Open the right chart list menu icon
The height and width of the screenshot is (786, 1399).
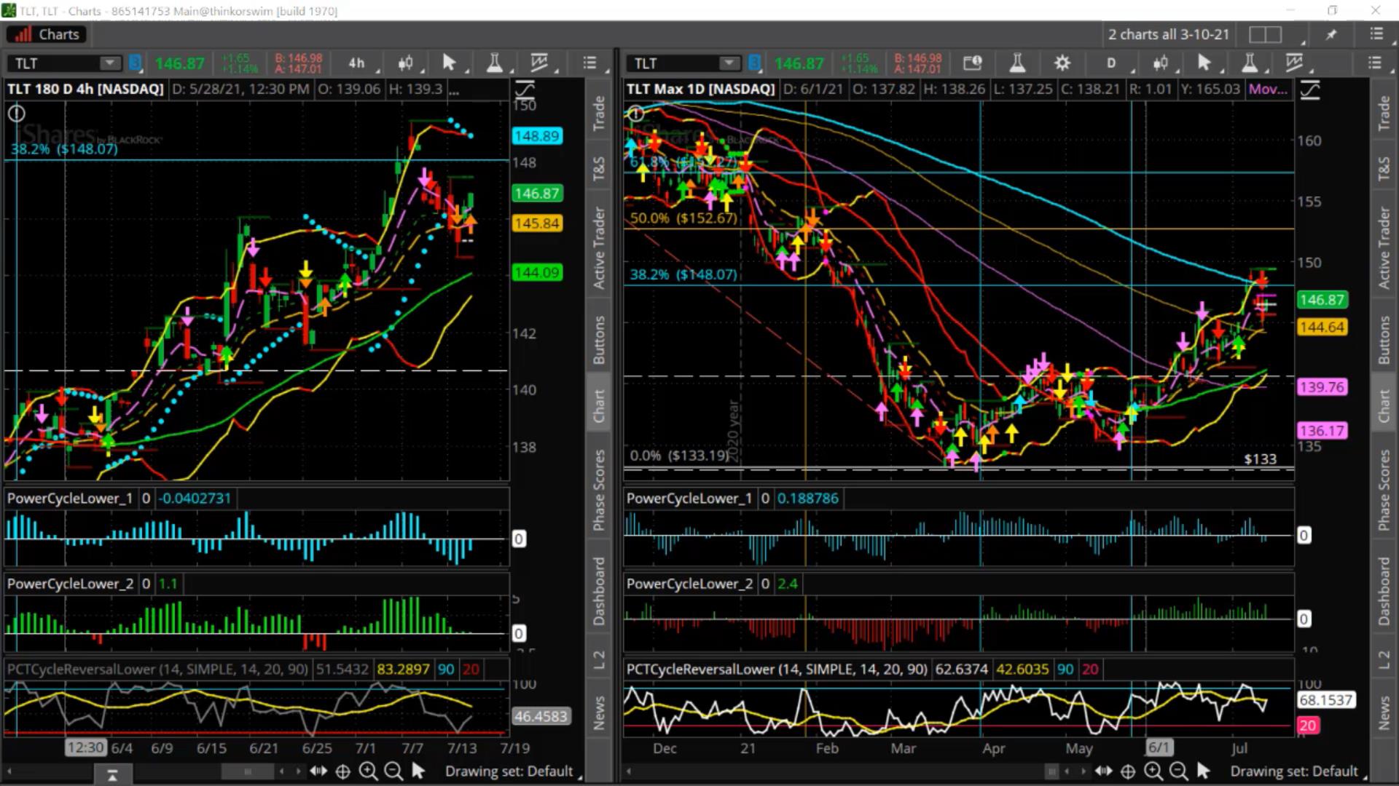coord(1375,63)
